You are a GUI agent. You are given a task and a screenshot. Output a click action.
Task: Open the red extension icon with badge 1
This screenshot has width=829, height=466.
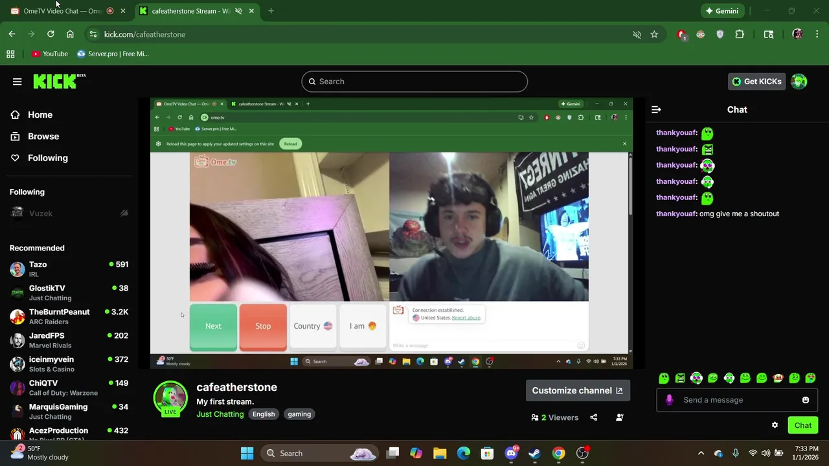coord(681,35)
